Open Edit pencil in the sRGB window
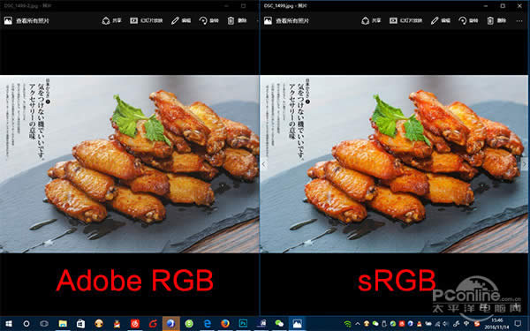 441,20
